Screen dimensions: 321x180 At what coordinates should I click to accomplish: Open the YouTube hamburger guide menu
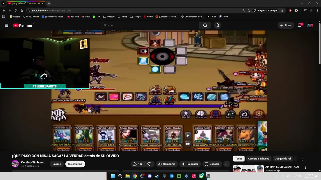click(7, 25)
